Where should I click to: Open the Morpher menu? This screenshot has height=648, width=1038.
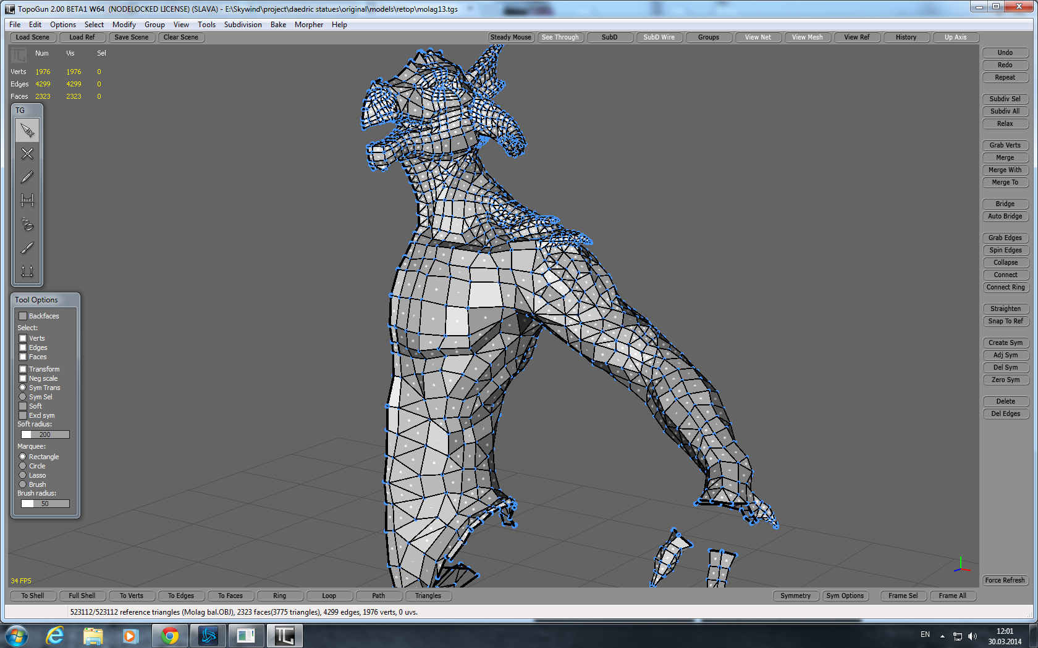click(309, 25)
